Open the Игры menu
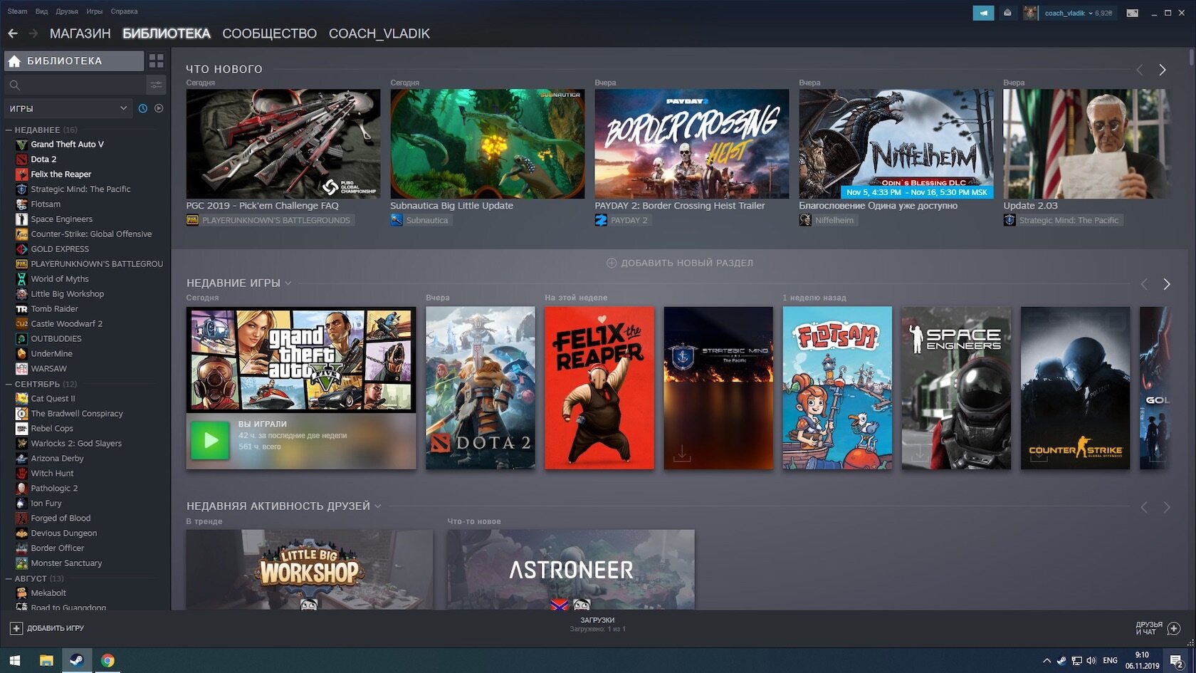This screenshot has height=673, width=1196. click(94, 11)
